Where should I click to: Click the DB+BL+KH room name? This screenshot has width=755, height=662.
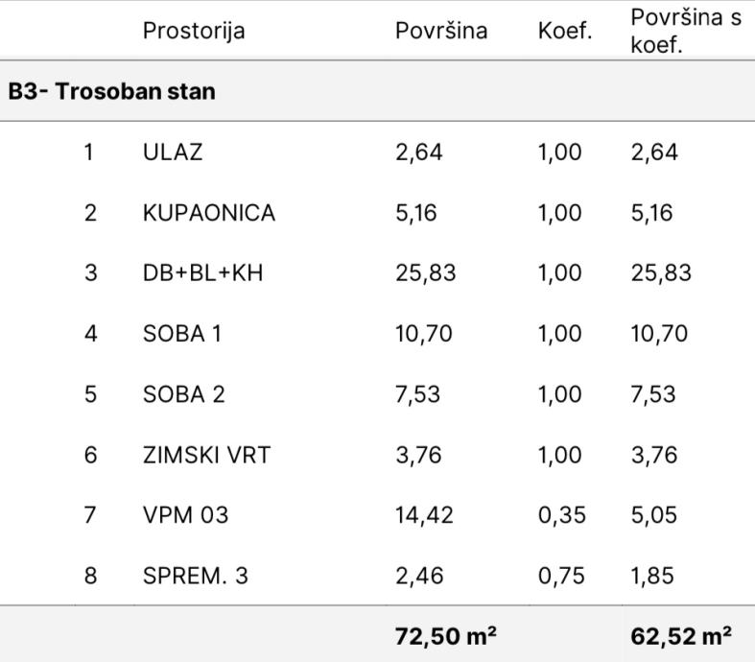pos(202,273)
